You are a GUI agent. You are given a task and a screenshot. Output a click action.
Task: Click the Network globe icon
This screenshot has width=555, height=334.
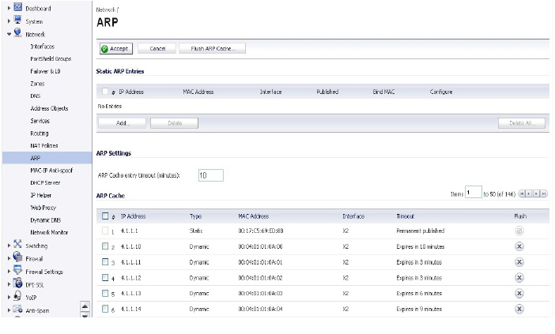click(17, 33)
